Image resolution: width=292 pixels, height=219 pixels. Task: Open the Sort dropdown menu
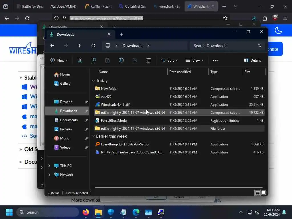[x=169, y=60]
